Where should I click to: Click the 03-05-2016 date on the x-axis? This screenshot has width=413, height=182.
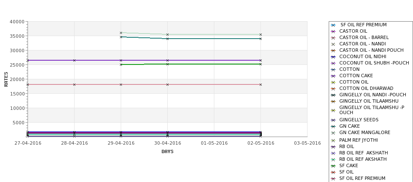308,143
